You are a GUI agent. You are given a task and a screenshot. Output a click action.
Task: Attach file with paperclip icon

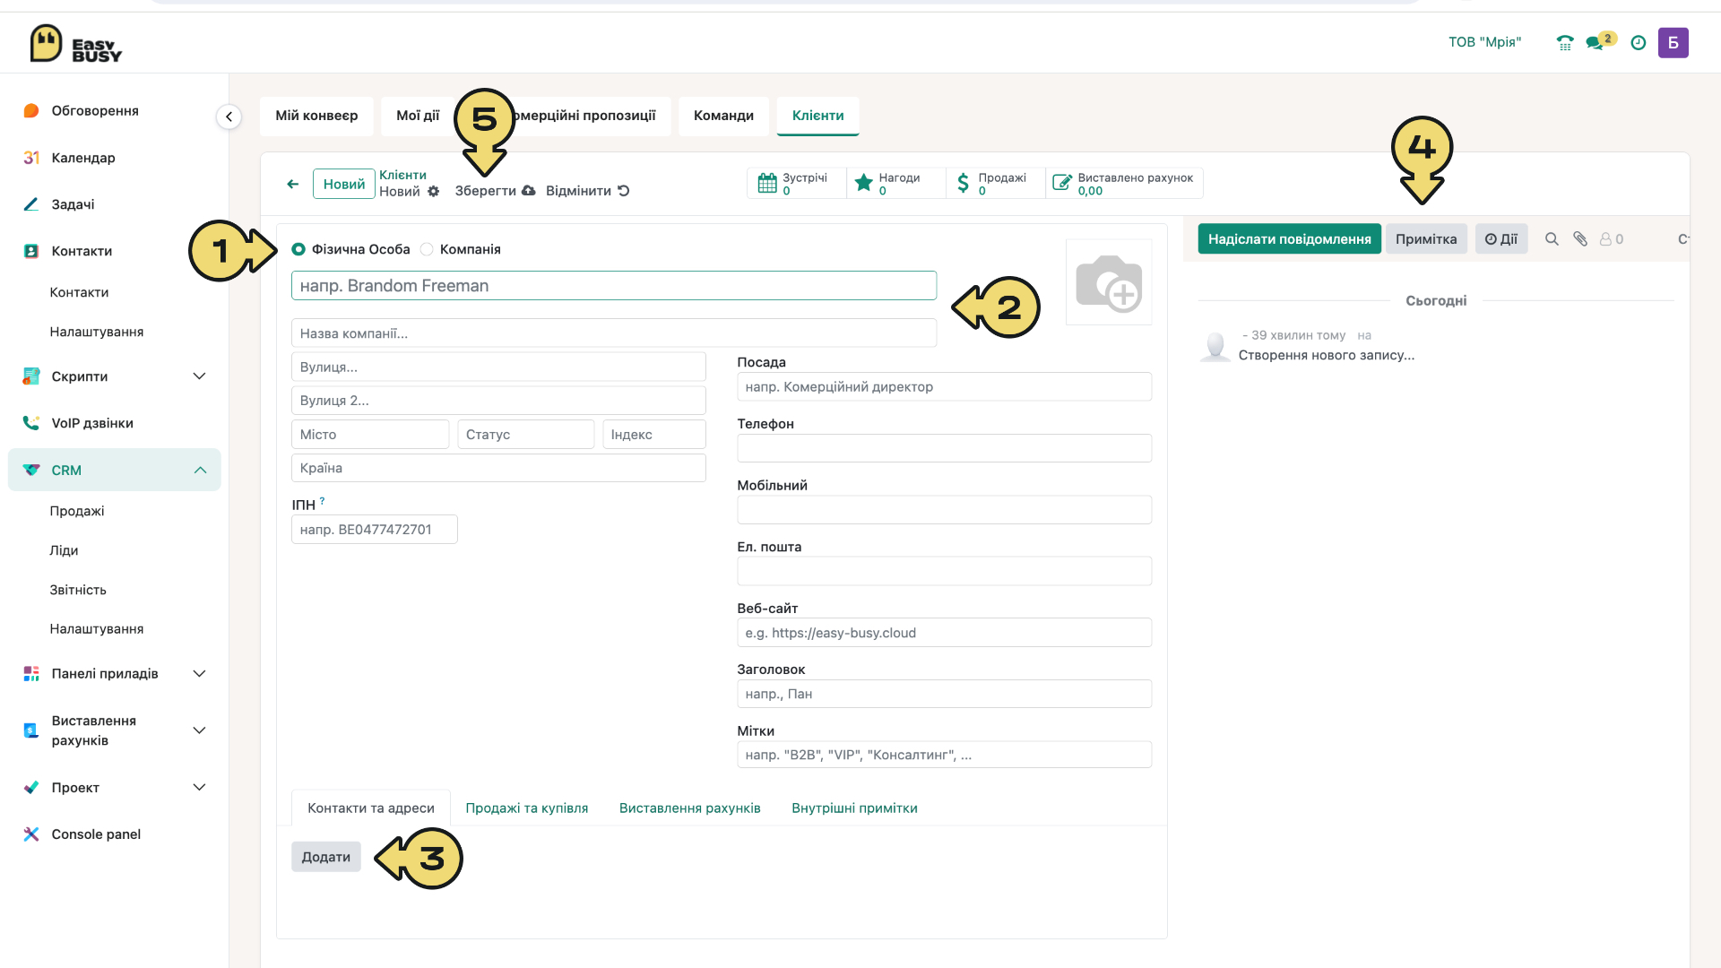(x=1580, y=239)
